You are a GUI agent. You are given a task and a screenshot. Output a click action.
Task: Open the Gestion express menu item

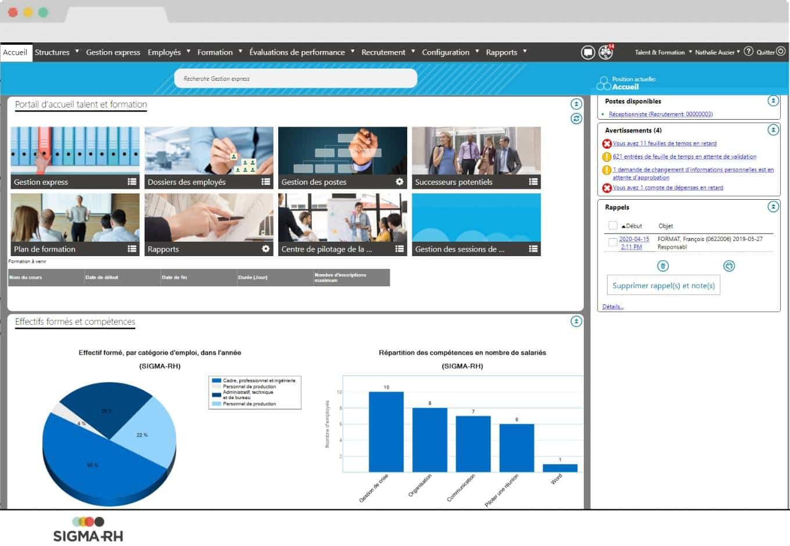tap(113, 52)
